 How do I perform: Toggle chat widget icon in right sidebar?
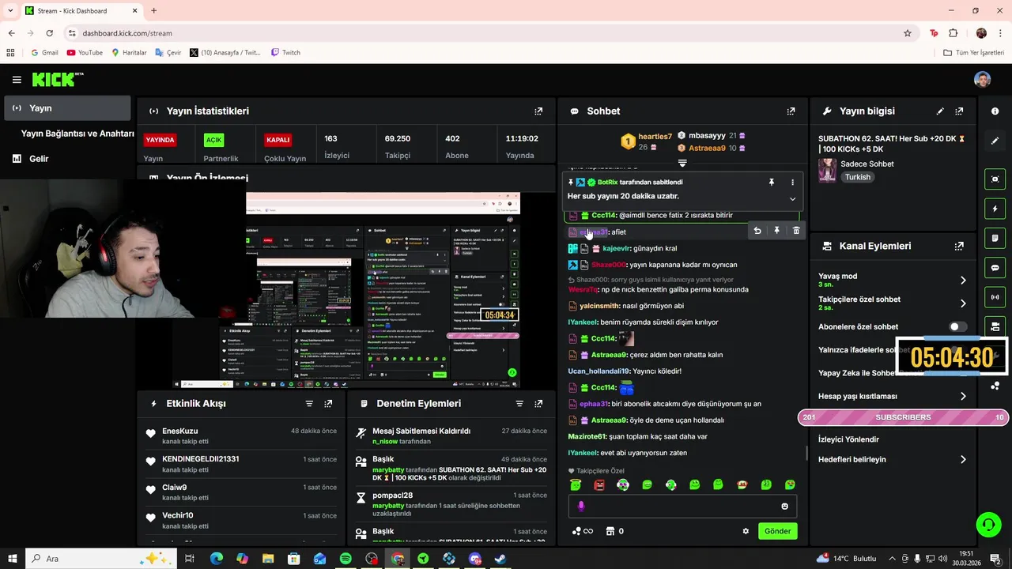(x=995, y=268)
